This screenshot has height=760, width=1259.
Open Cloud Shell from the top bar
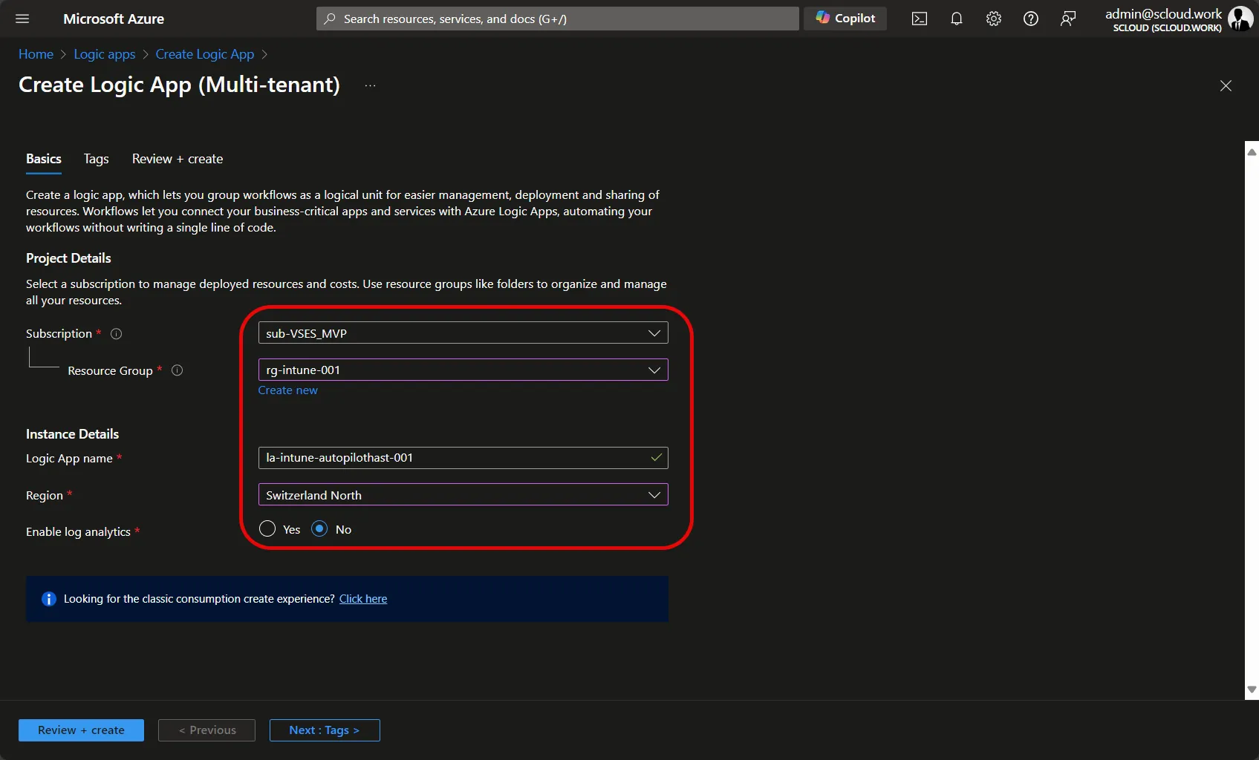click(x=920, y=19)
